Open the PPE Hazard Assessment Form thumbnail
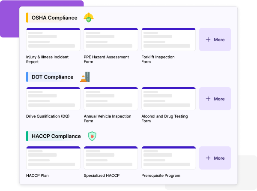Image resolution: width=257 pixels, height=191 pixels. (111, 39)
